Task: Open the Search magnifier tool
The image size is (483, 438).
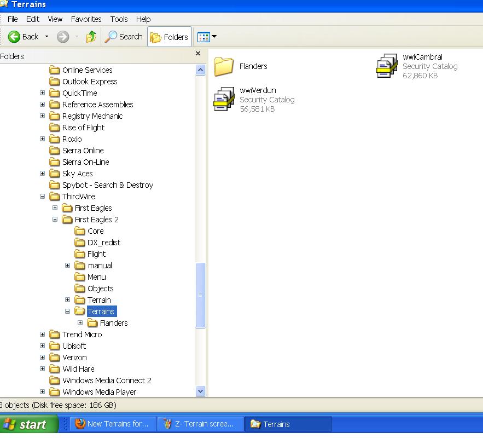Action: tap(124, 37)
